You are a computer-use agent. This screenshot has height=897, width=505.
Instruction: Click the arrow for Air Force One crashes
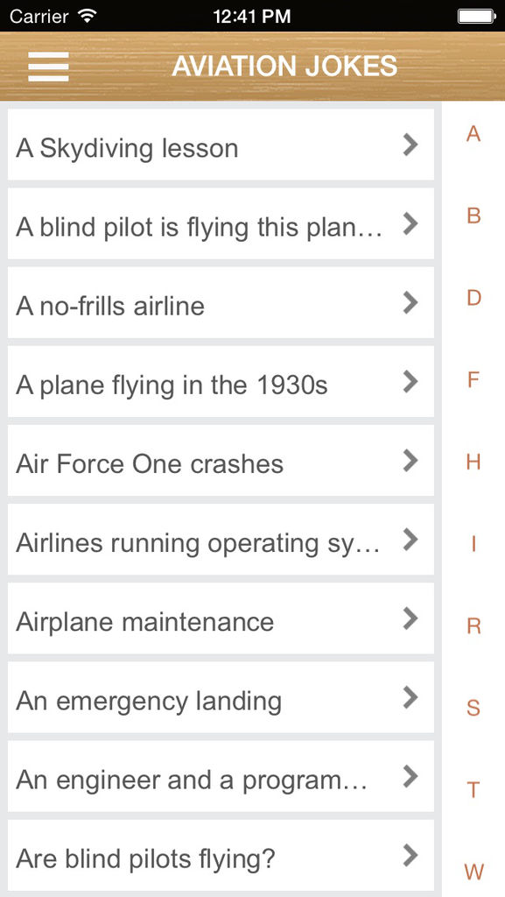(x=410, y=461)
